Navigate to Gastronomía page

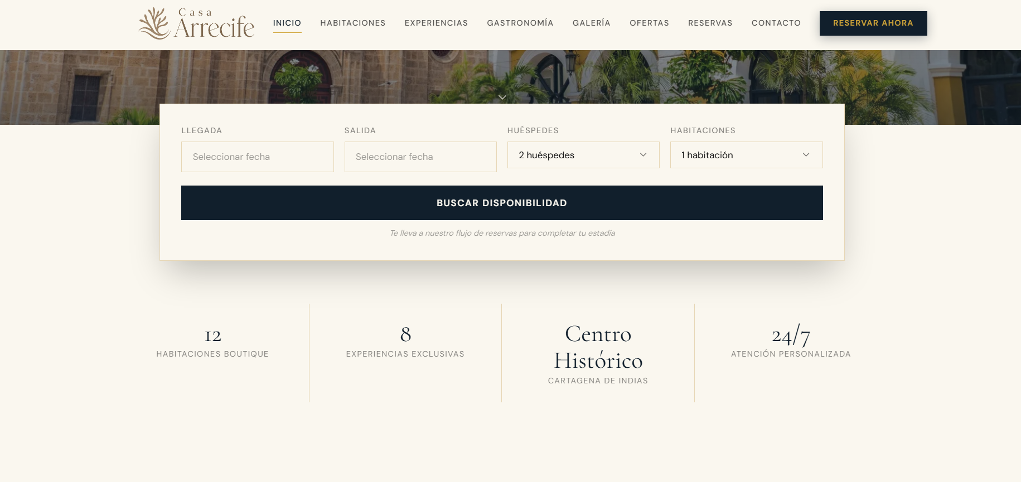(520, 23)
